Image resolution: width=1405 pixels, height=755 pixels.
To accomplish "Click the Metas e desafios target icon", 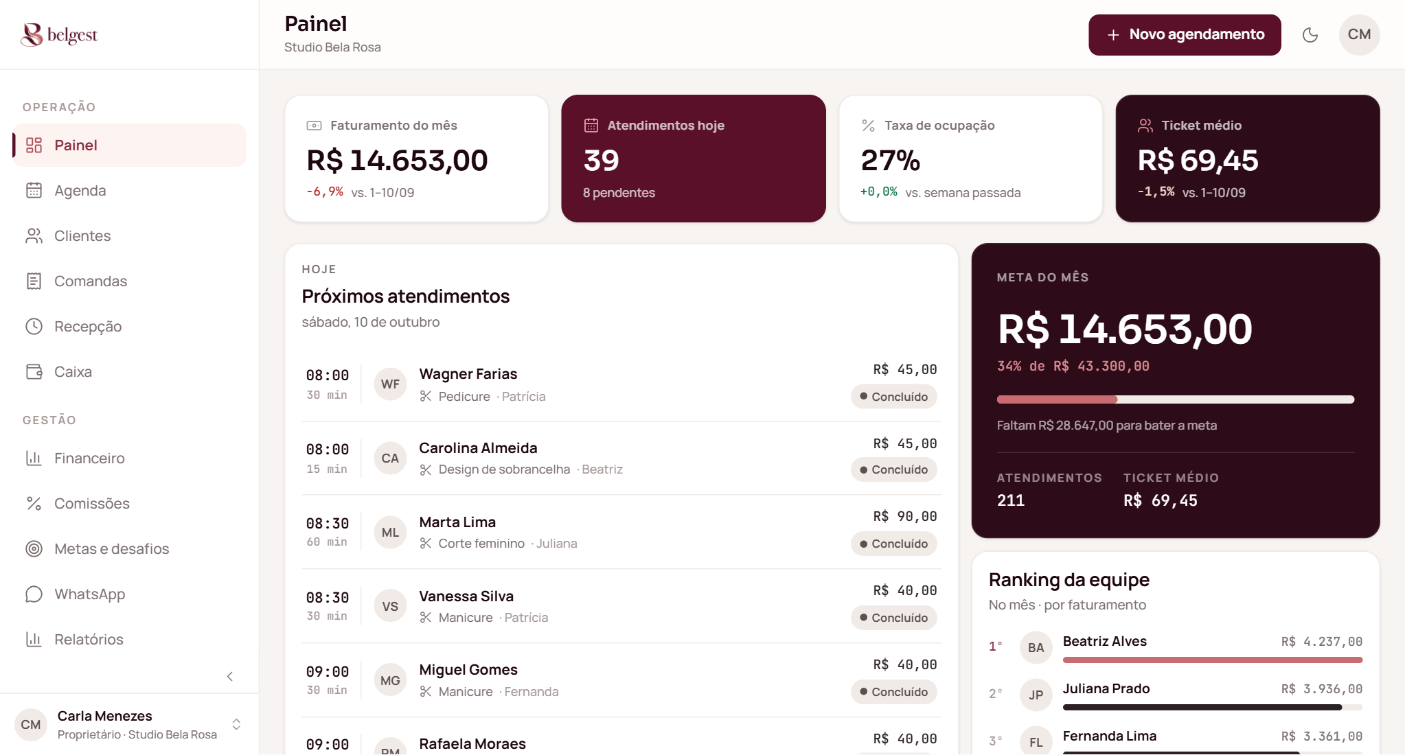I will tap(34, 548).
